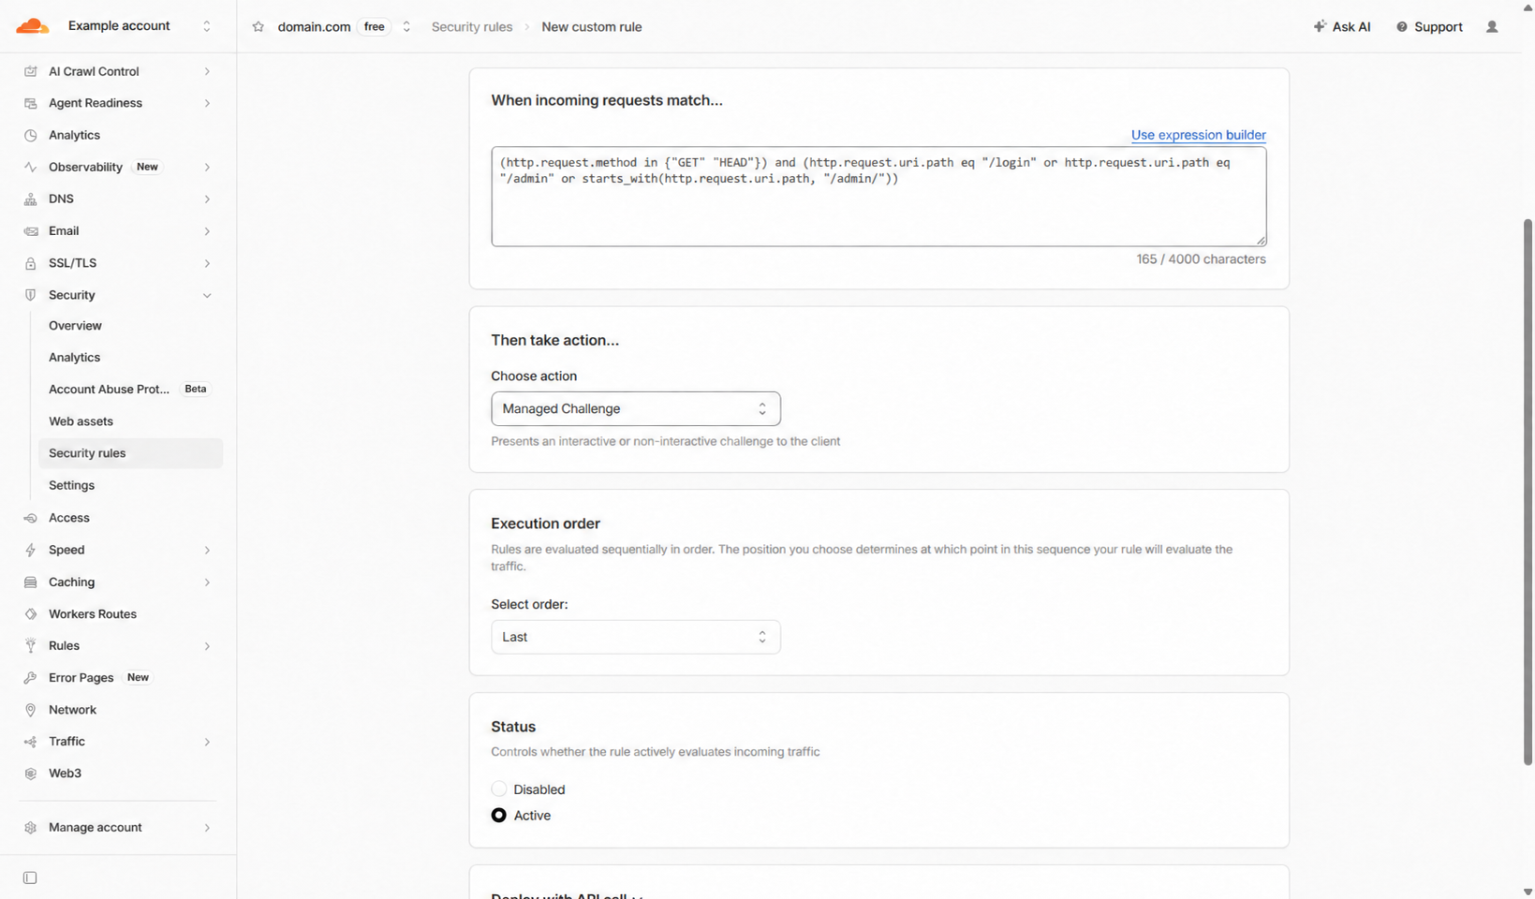Click the Access icon
Image resolution: width=1535 pixels, height=899 pixels.
click(30, 518)
